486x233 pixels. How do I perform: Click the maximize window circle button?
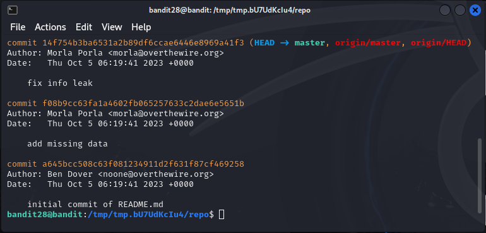pyautogui.click(x=460, y=10)
